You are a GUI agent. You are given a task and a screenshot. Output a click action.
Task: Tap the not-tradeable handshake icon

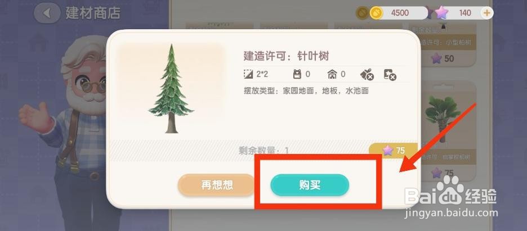pyautogui.click(x=367, y=75)
